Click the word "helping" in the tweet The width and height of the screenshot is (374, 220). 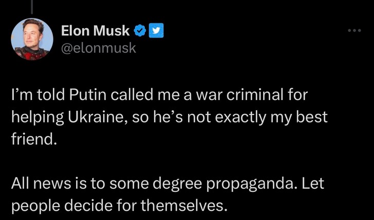click(37, 117)
